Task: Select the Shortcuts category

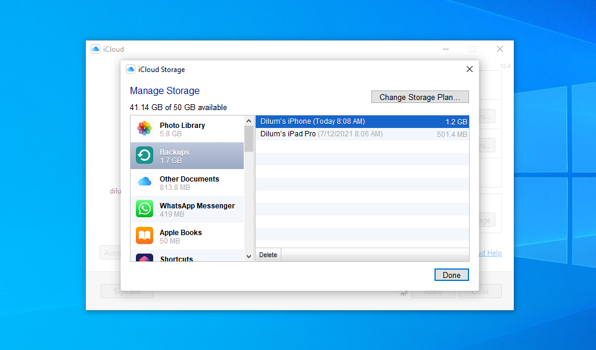Action: 187,256
